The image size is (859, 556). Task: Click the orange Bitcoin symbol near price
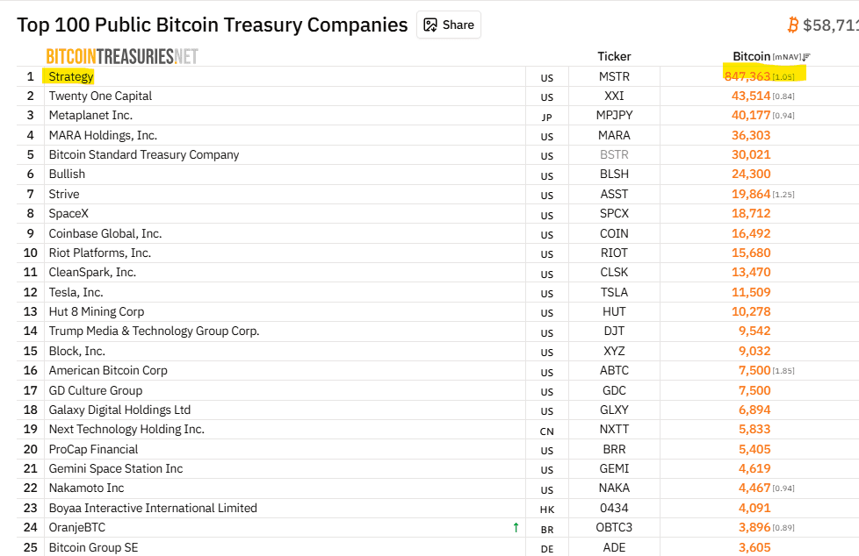(x=792, y=25)
